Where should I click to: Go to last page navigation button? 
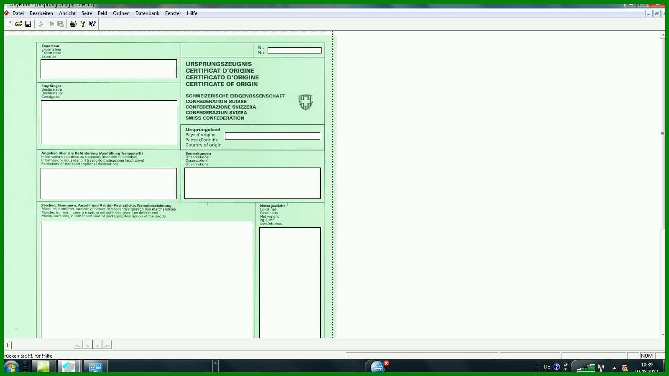pyautogui.click(x=107, y=345)
